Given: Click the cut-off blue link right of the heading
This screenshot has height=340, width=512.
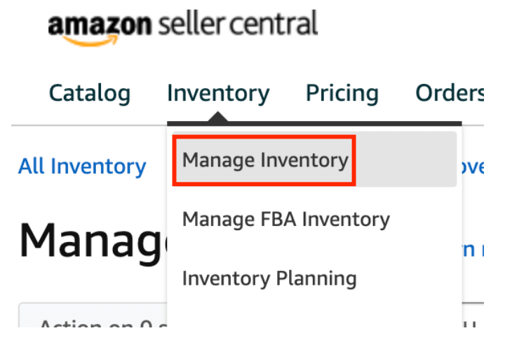Looking at the screenshot, I should [473, 250].
